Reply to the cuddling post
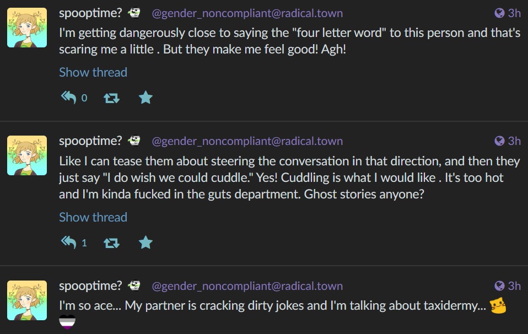This screenshot has height=334, width=528. (x=69, y=243)
